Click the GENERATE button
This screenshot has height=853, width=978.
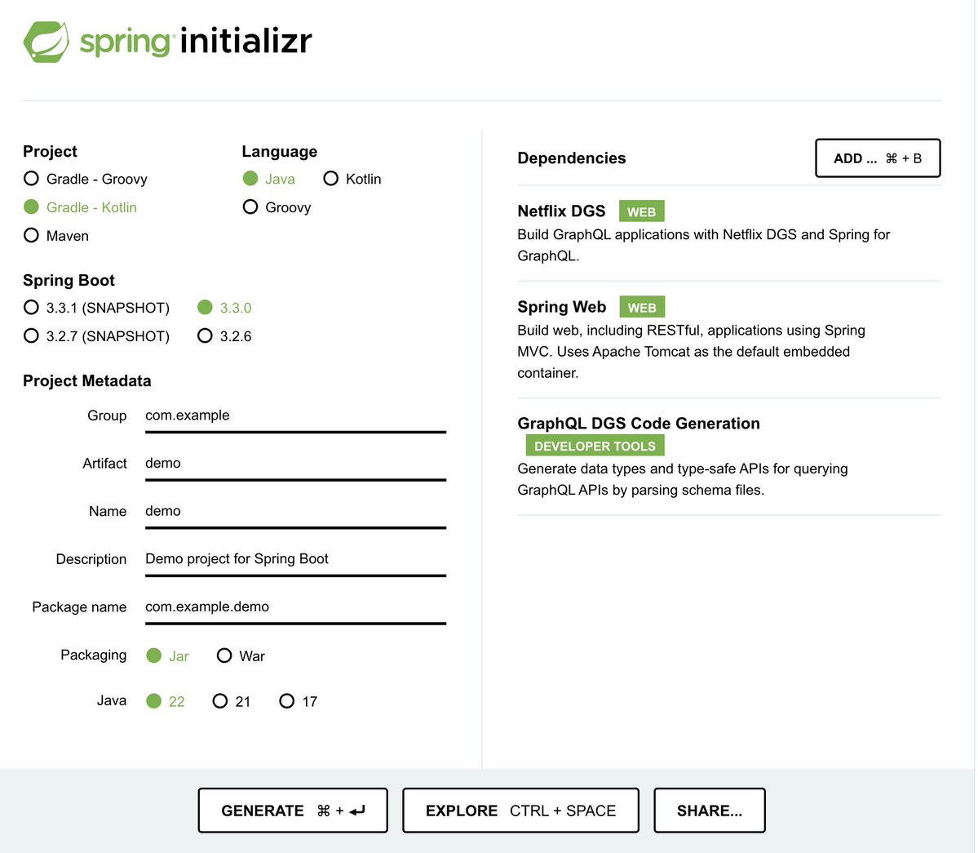click(x=293, y=811)
